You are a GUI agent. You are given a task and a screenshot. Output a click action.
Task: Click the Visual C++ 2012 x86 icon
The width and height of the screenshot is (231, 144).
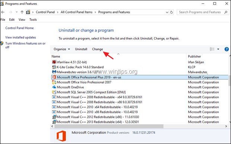tap(54, 117)
